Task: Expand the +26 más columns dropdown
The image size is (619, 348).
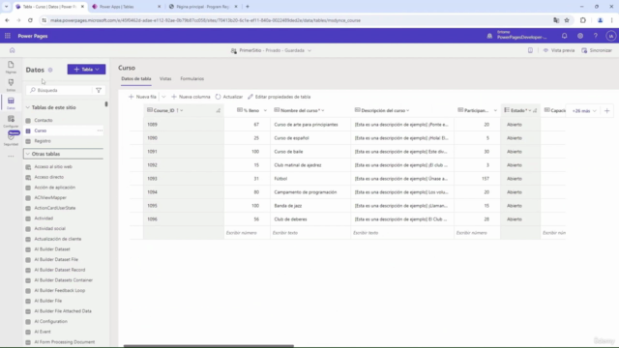Action: click(584, 111)
